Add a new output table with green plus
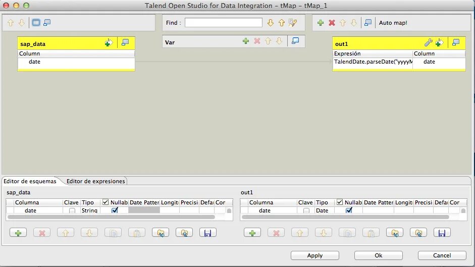Image resolution: width=475 pixels, height=267 pixels. [x=321, y=23]
